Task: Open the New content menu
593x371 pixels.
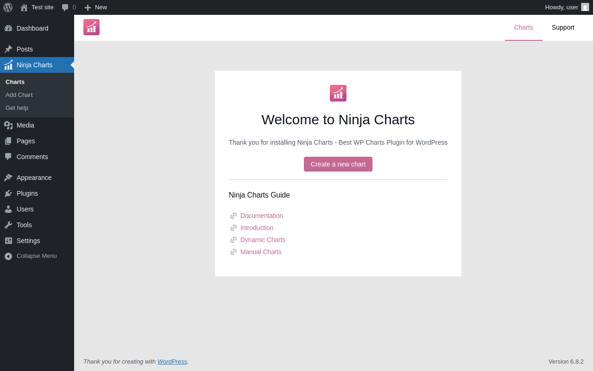Action: point(95,7)
